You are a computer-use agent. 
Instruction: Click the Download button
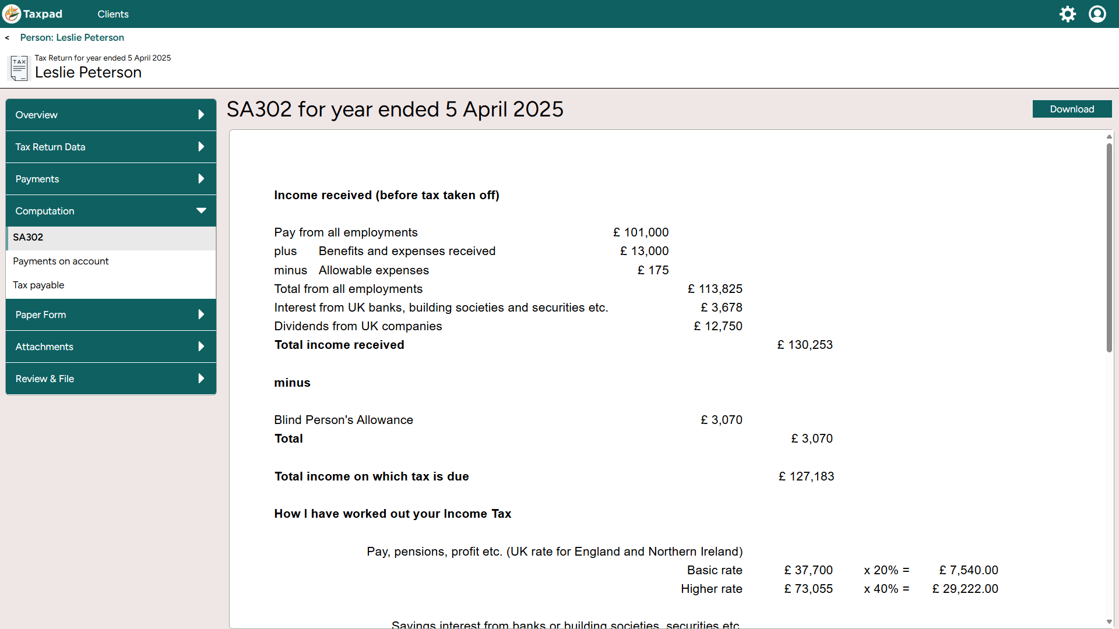(x=1071, y=109)
